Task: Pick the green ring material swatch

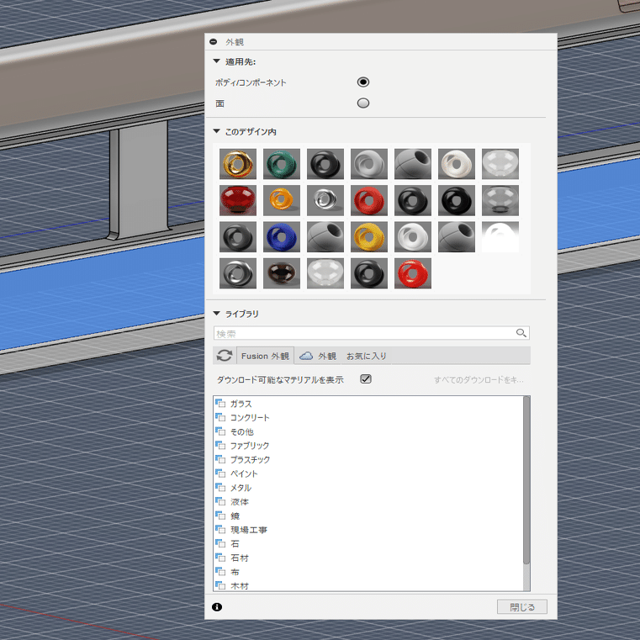Action: [282, 164]
